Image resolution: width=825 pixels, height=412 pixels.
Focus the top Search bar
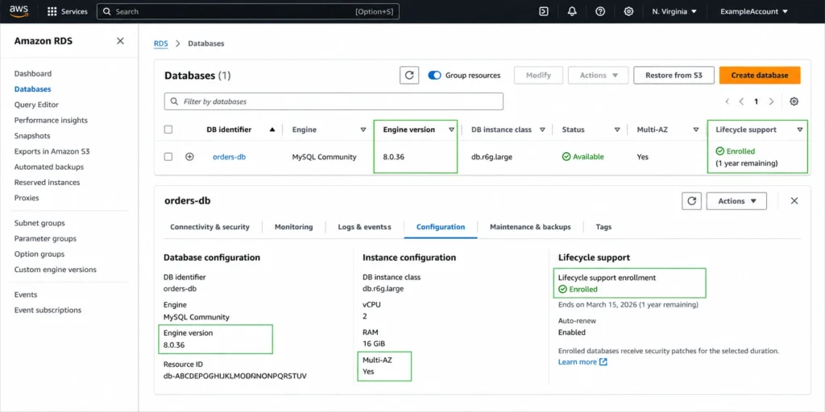[248, 11]
